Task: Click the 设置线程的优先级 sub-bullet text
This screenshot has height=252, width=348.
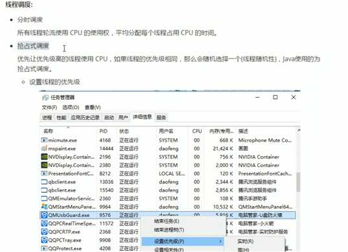Action: click(54, 82)
